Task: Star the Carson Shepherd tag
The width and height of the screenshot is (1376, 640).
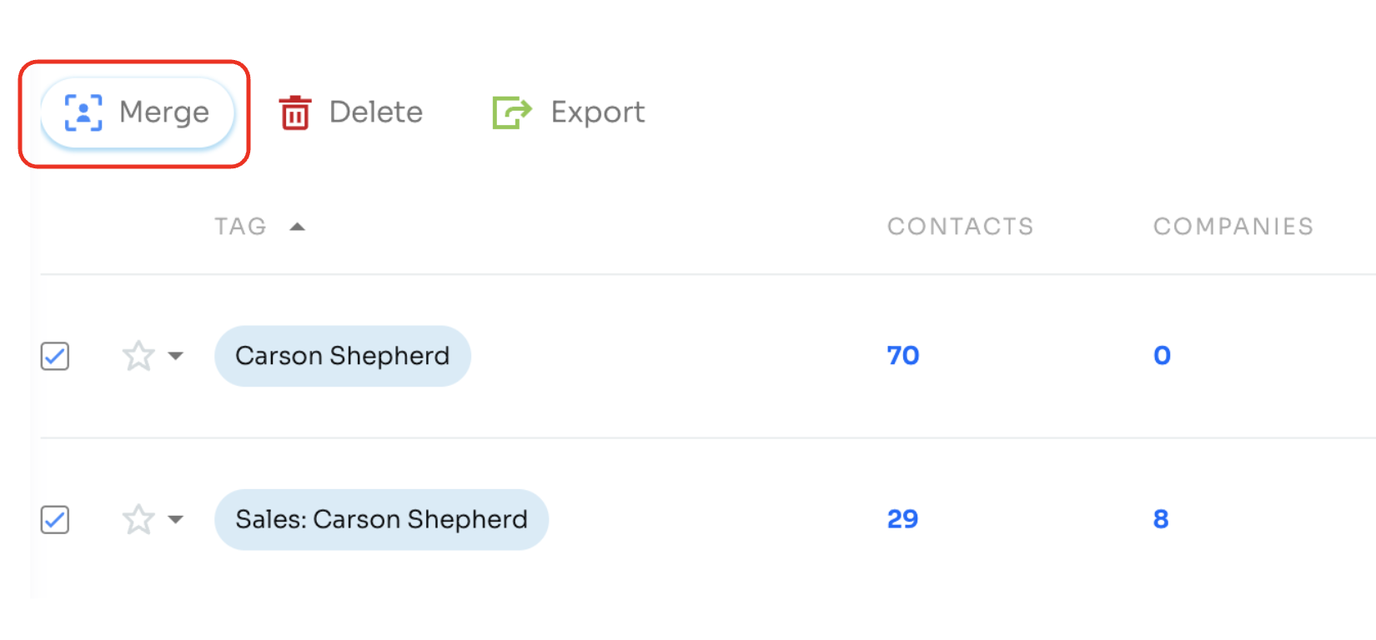Action: coord(138,356)
